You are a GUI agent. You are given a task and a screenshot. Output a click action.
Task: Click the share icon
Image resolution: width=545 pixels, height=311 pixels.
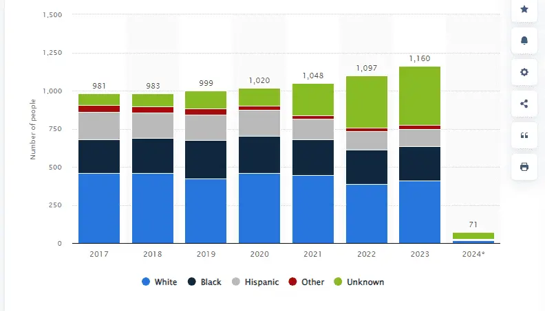point(524,104)
